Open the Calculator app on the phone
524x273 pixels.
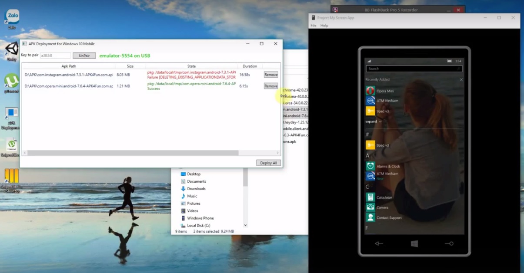click(x=370, y=197)
